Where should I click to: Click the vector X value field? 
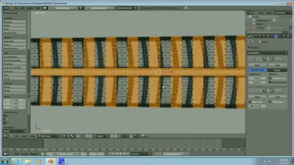coord(14,100)
